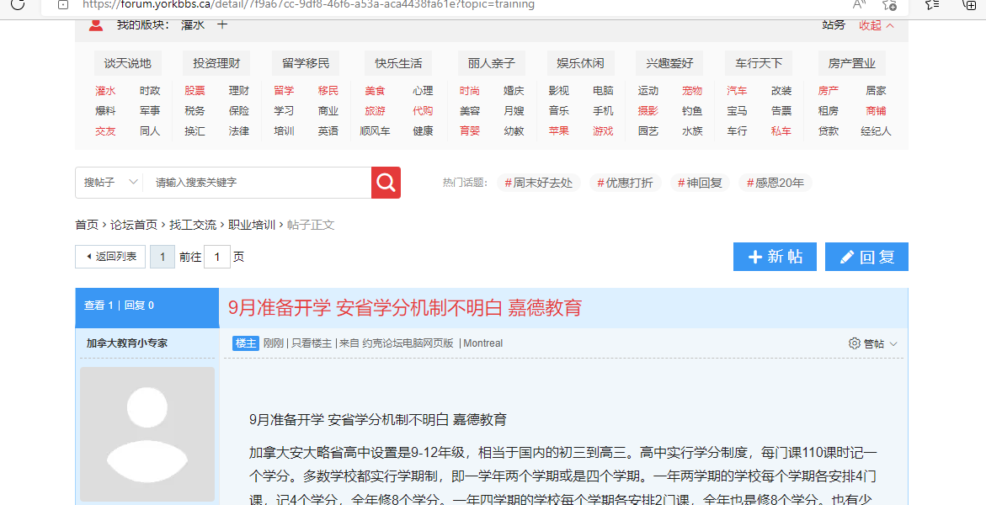Open the 兴趣爱好 category
986x505 pixels.
[669, 63]
